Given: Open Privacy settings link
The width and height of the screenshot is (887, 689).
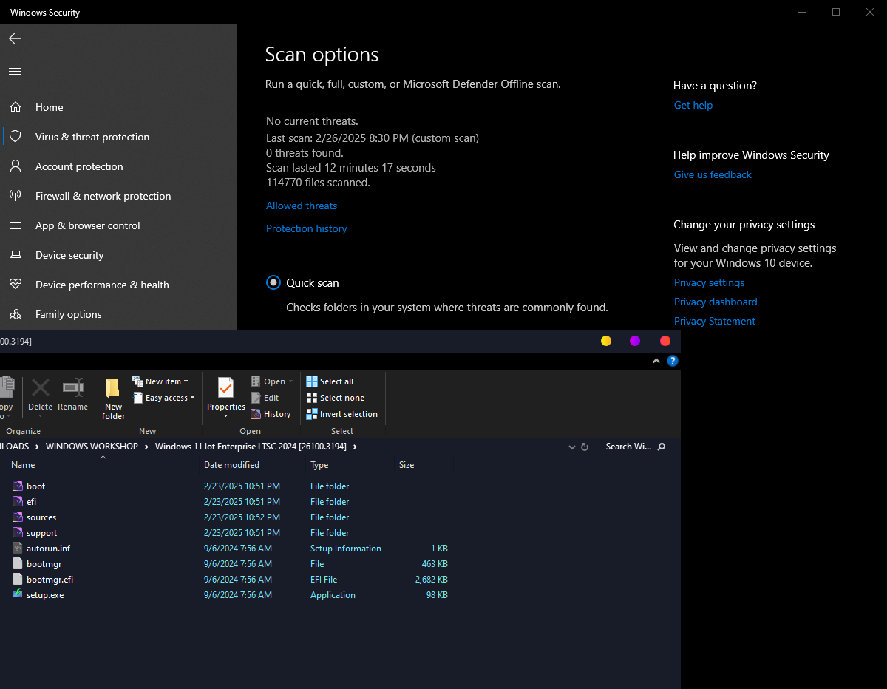Looking at the screenshot, I should 709,283.
